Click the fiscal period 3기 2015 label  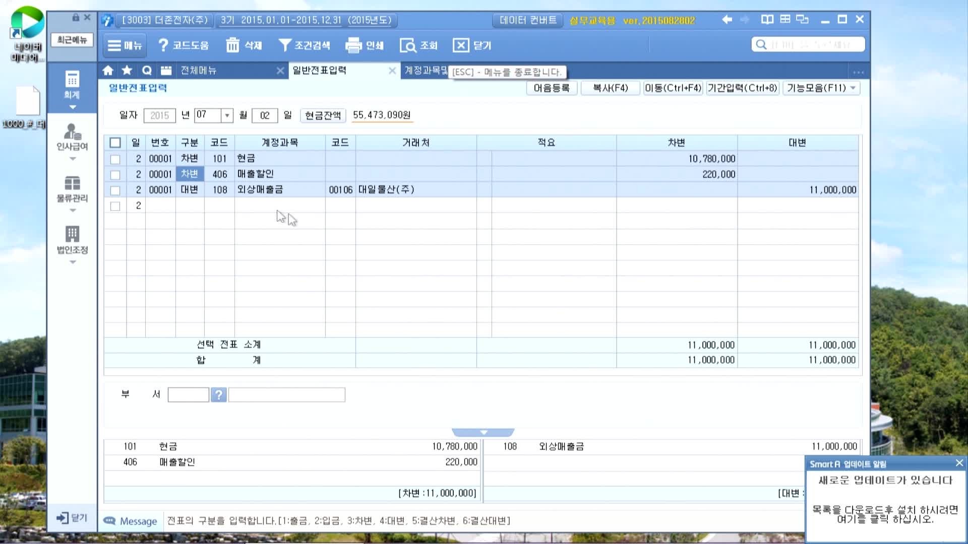306,20
